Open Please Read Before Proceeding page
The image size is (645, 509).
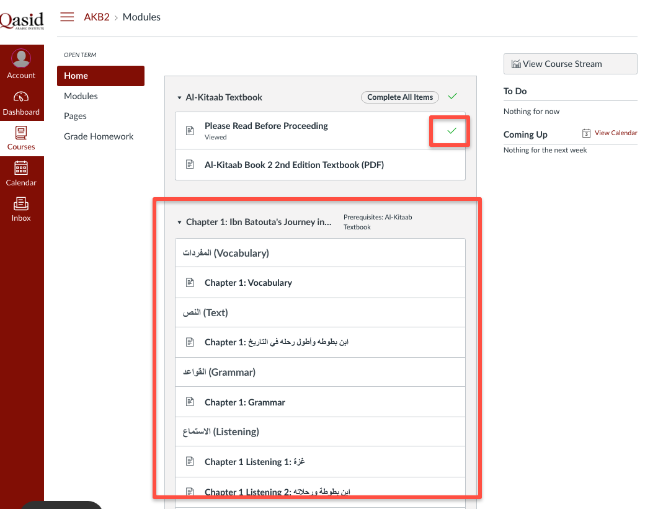pyautogui.click(x=266, y=126)
